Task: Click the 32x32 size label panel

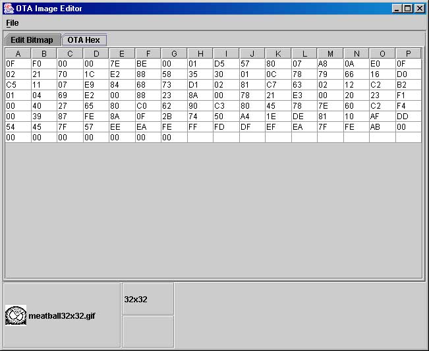Action: click(x=148, y=299)
